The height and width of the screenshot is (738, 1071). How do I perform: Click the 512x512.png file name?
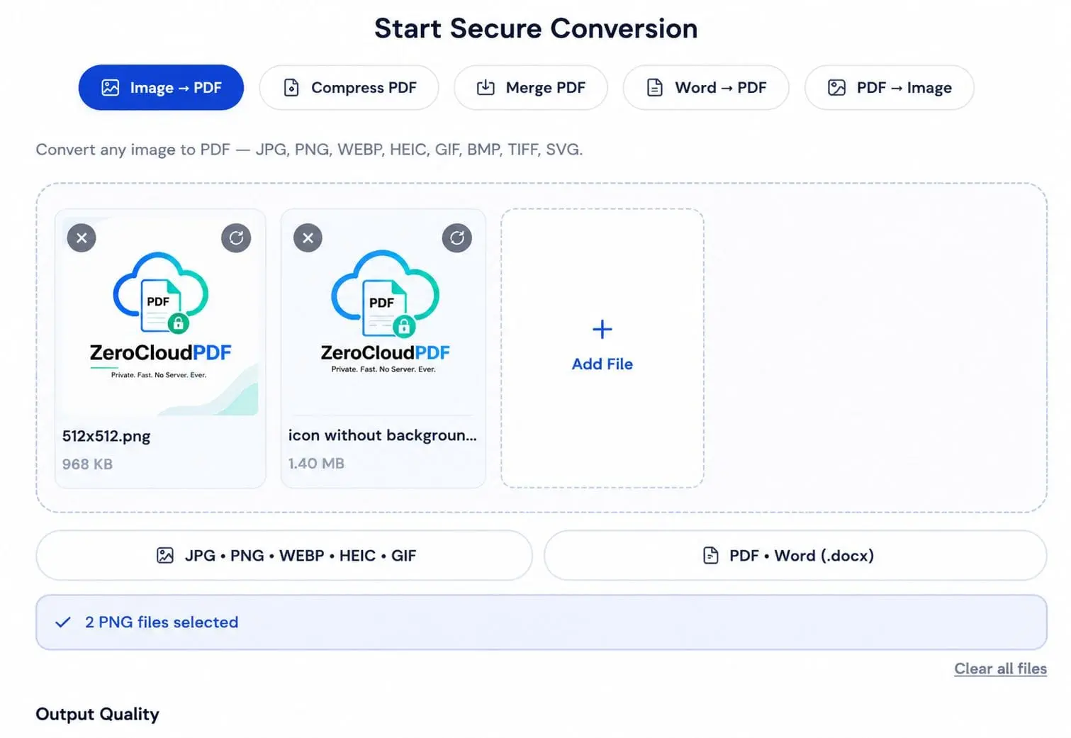[x=106, y=436]
